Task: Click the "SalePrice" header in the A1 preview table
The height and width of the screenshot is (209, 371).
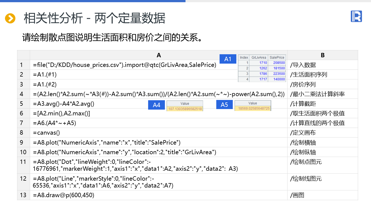Action: [277, 57]
